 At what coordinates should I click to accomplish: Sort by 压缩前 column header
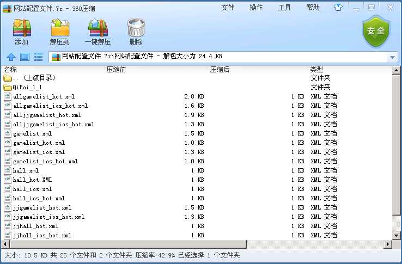(116, 70)
